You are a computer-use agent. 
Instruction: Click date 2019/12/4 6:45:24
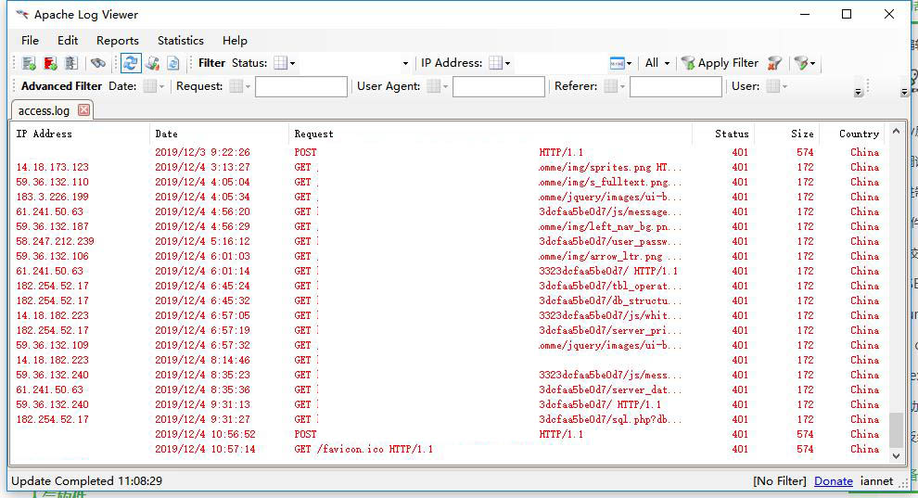coord(202,286)
